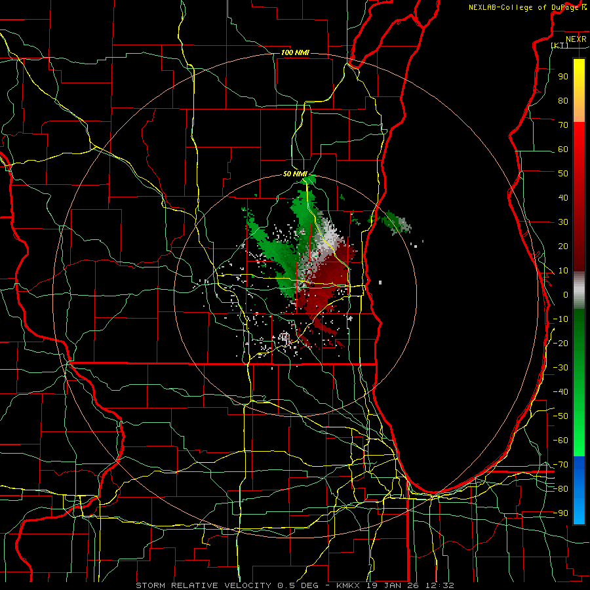590x590 pixels.
Task: Select the gray zero-velocity segment of the color bar
Action: pos(579,290)
